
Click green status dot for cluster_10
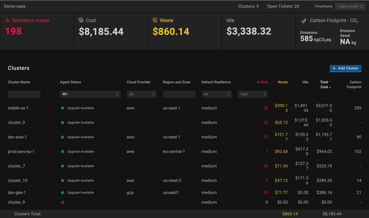pyautogui.click(x=62, y=181)
